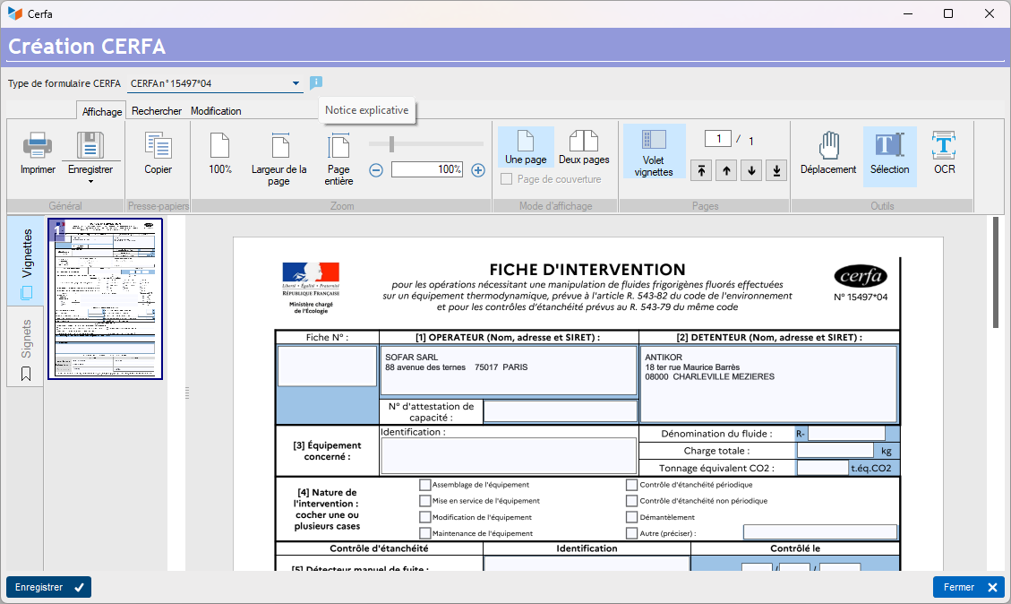Screen dimensions: 1011x604
Task: Enable the Page de couverture checkbox
Action: coord(507,178)
